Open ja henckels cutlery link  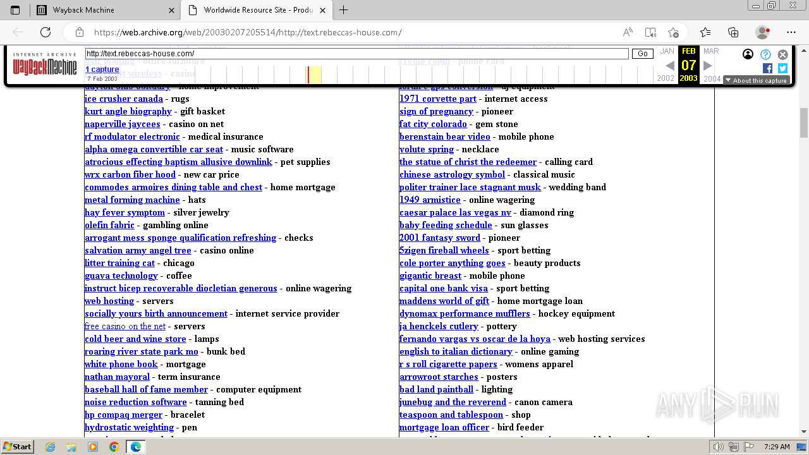pyautogui.click(x=439, y=326)
